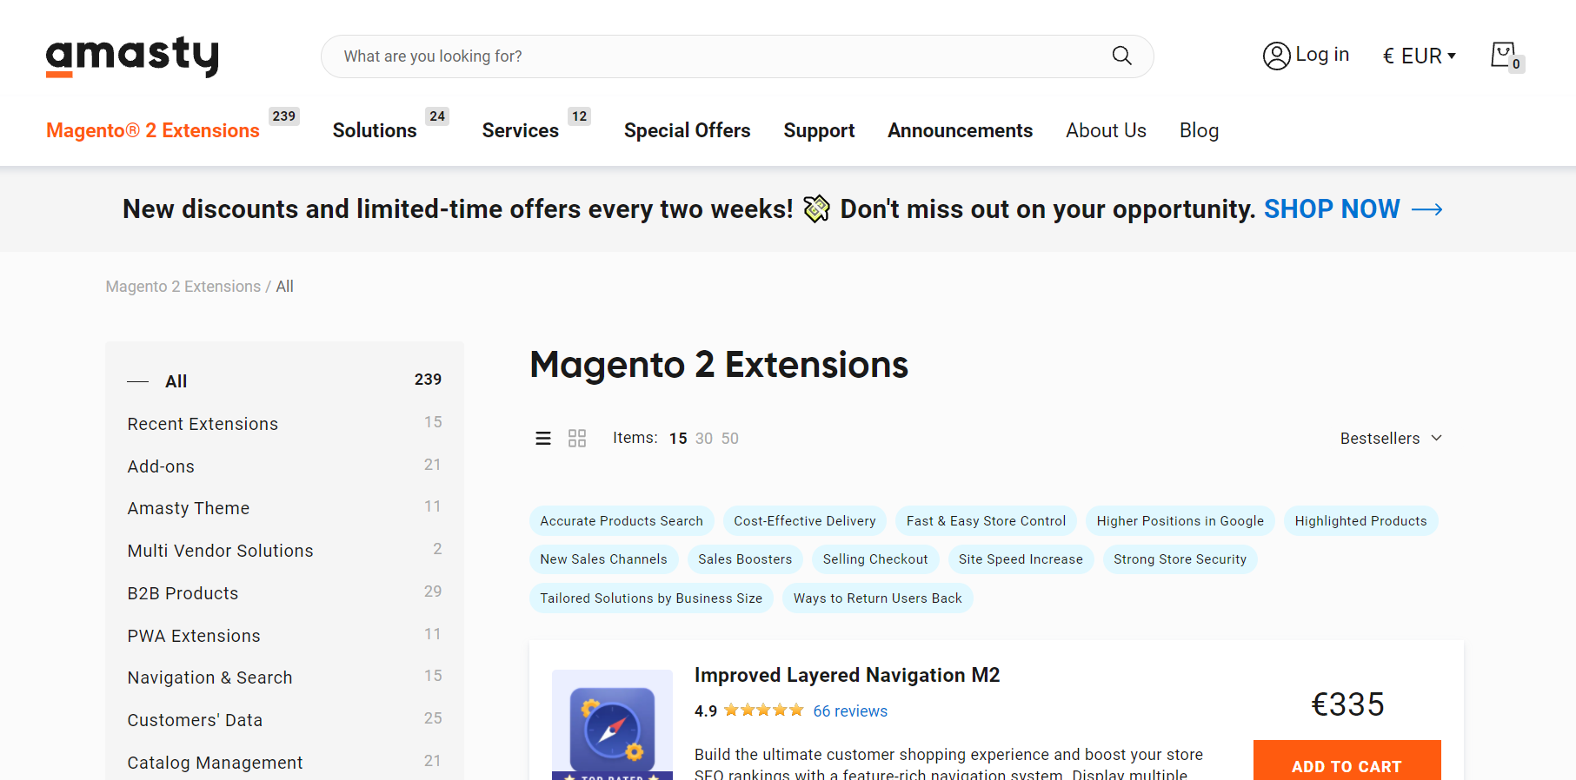Filter by Cost-Effective Delivery tag
This screenshot has width=1576, height=780.
805,521
